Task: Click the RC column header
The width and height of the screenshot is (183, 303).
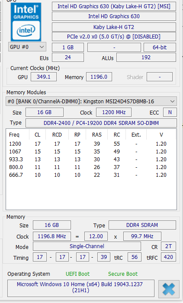Action: click(x=117, y=135)
